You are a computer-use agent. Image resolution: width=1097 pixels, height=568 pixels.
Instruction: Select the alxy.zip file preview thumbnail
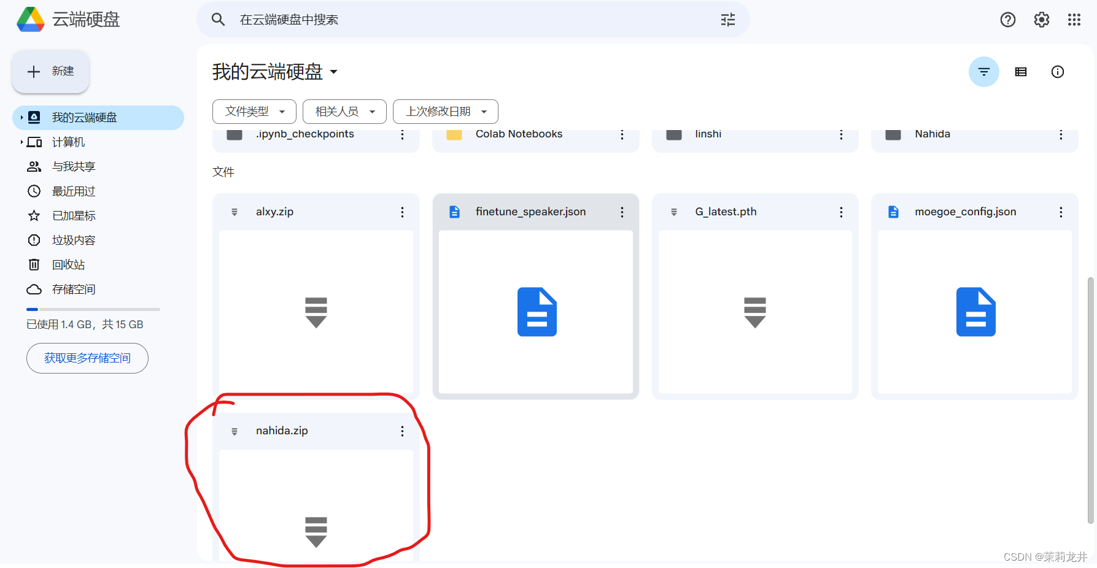[x=316, y=312]
